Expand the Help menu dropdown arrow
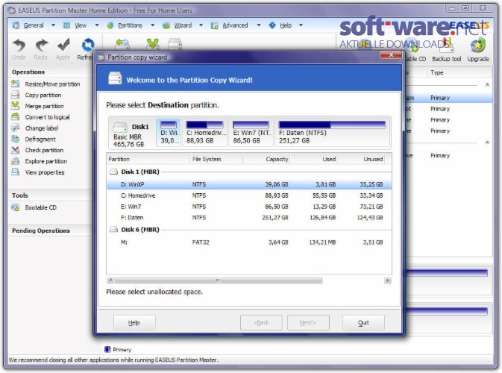This screenshot has height=373, width=502. pyautogui.click(x=301, y=25)
